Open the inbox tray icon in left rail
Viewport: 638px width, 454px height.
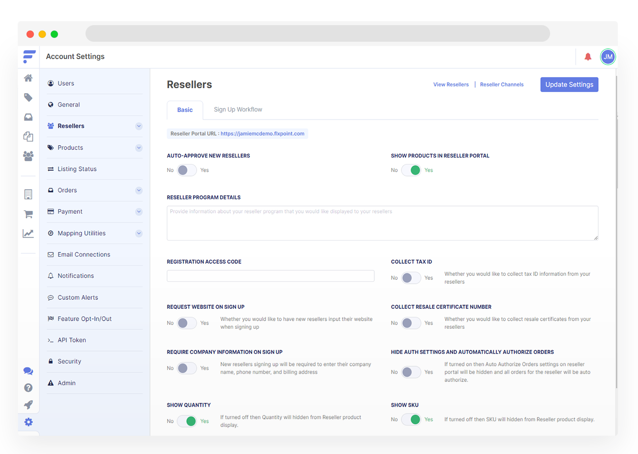point(29,117)
